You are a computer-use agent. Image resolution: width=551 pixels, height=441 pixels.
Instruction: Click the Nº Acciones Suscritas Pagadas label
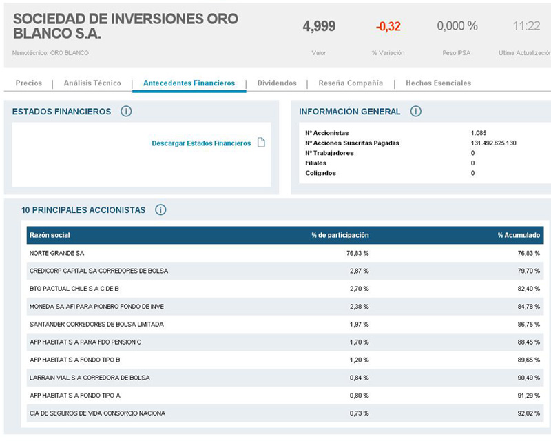pos(352,143)
